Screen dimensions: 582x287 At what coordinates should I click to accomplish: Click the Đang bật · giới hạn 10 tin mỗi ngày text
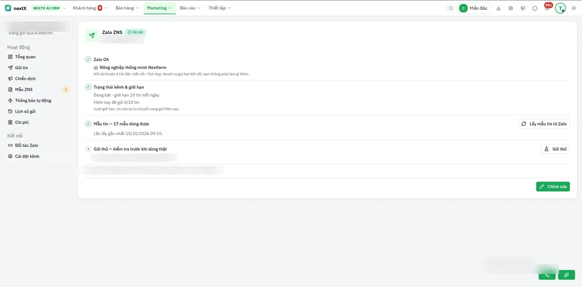[x=126, y=95]
